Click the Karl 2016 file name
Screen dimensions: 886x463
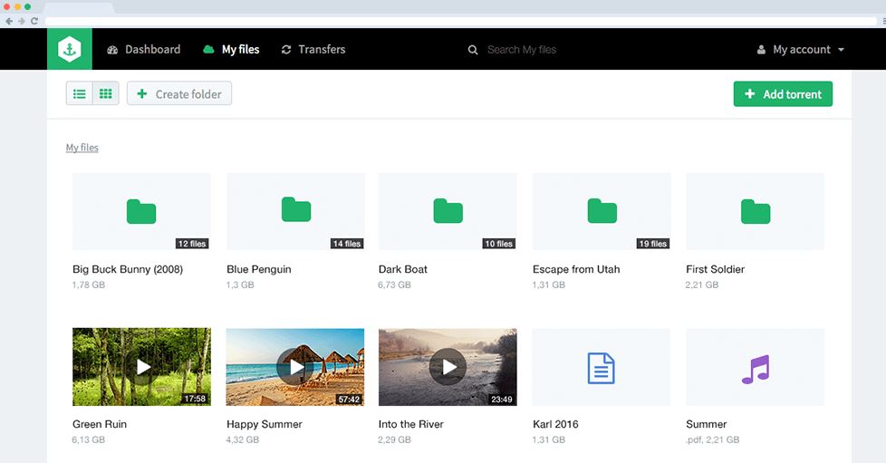555,425
